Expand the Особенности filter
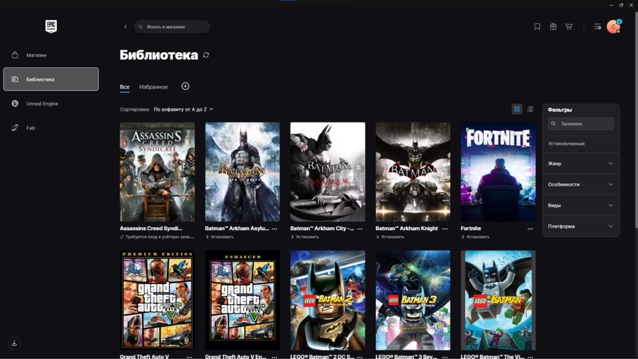 click(x=581, y=184)
